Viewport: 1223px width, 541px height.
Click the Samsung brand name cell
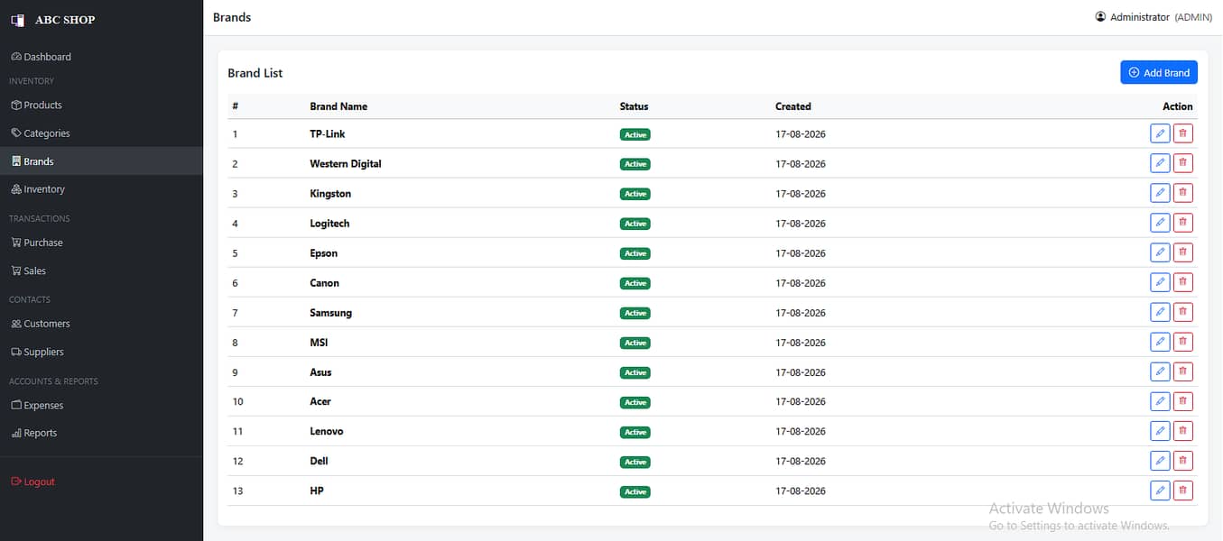click(x=331, y=313)
